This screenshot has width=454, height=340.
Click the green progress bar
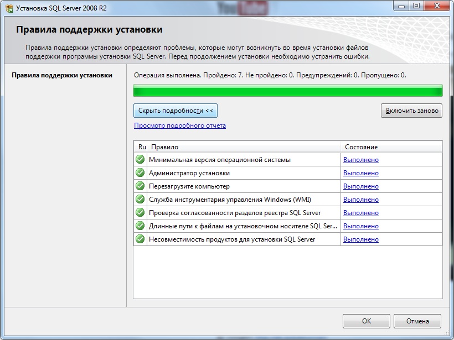[x=288, y=91]
